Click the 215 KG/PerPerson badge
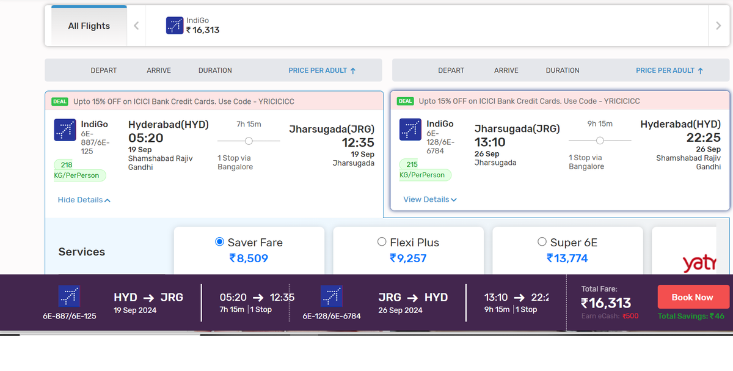Image resolution: width=733 pixels, height=371 pixels. point(425,169)
